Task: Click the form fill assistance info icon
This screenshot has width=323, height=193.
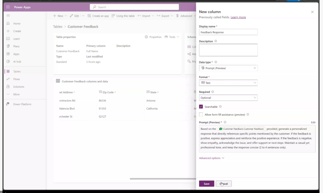Action: [248, 114]
